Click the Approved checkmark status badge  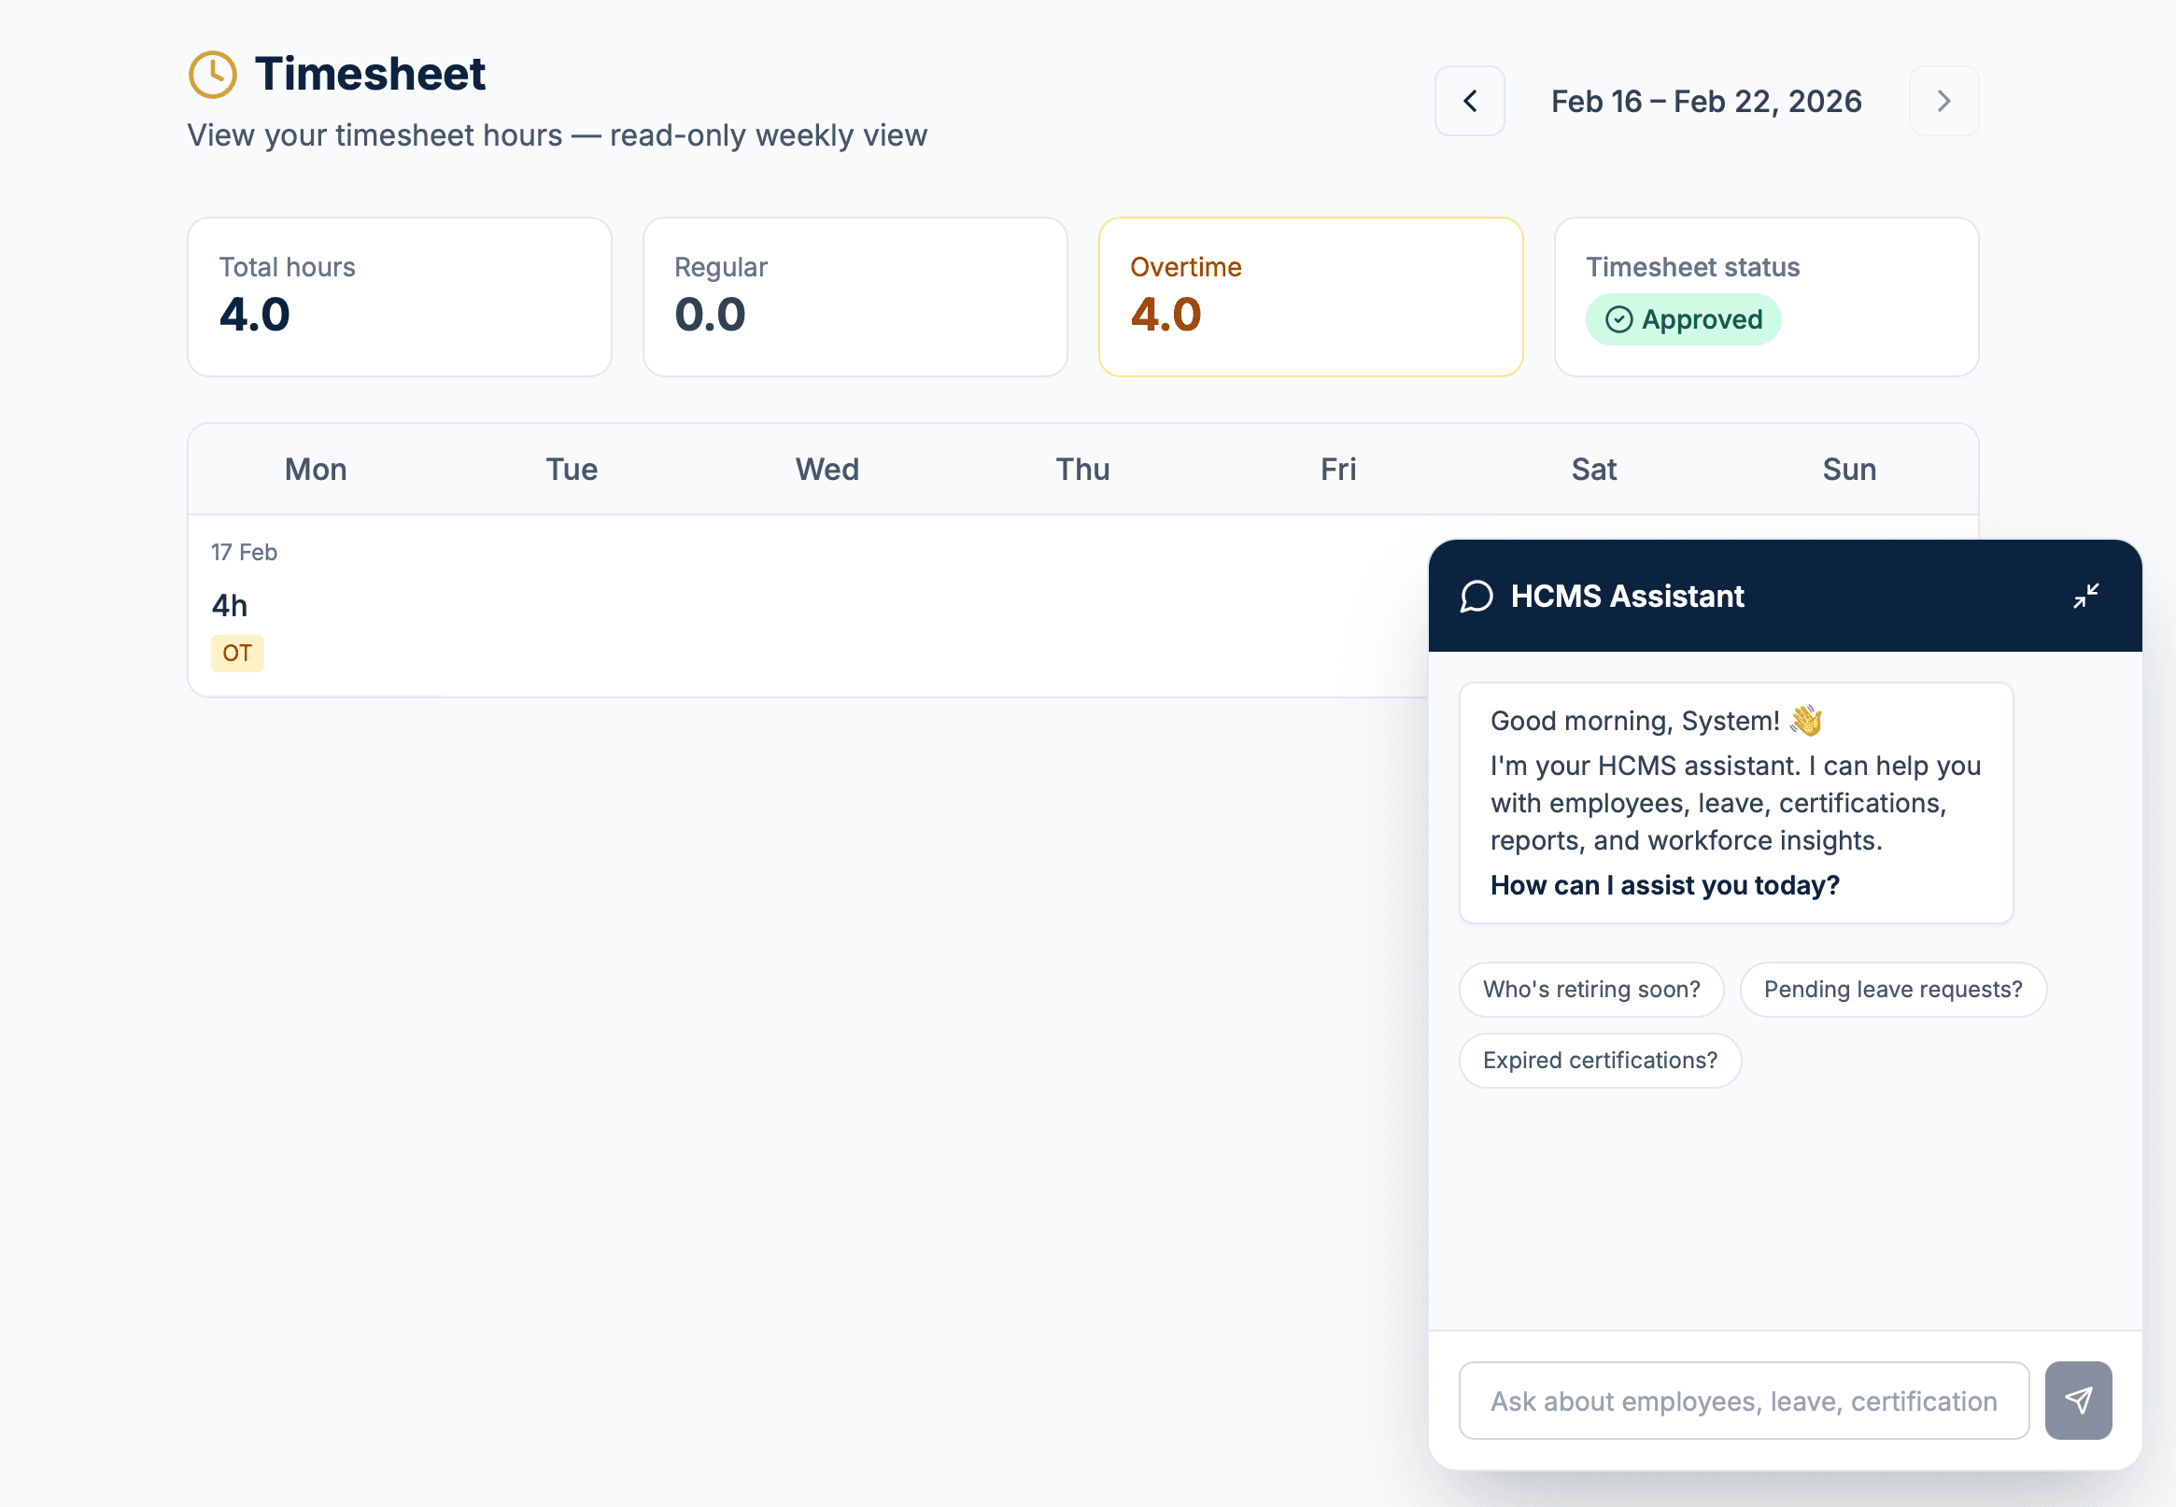[1683, 319]
